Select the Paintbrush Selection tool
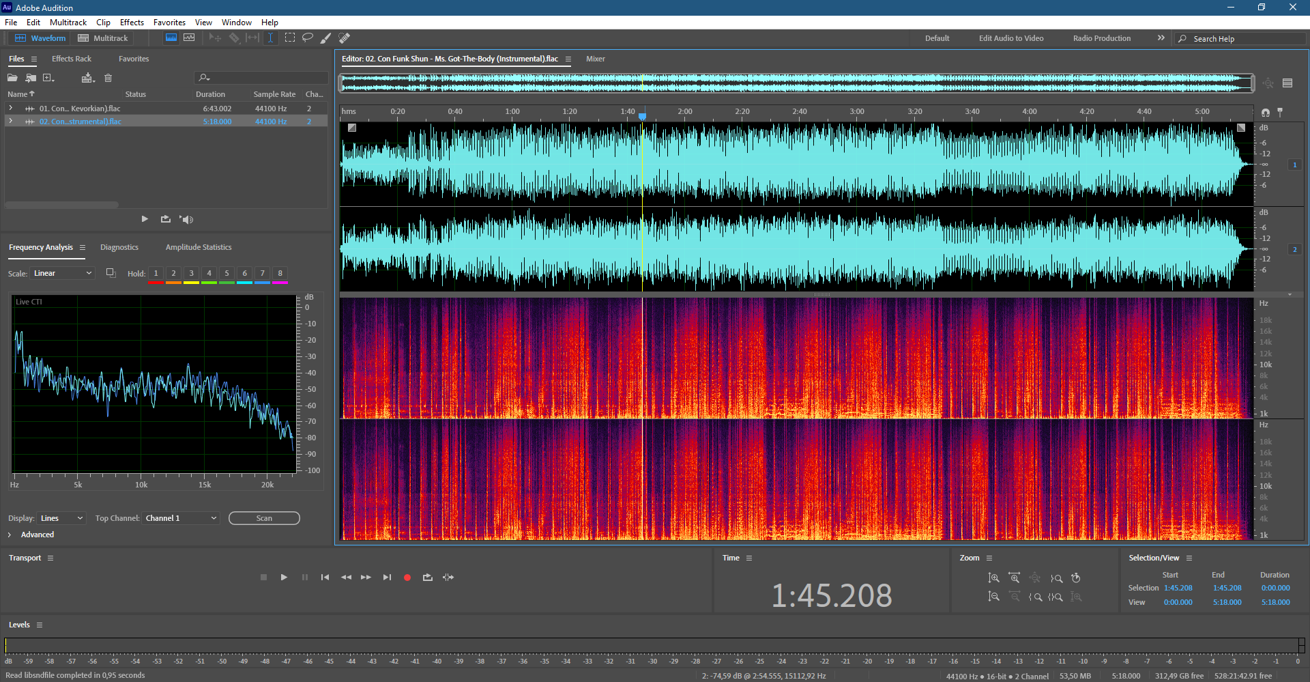Image resolution: width=1310 pixels, height=682 pixels. tap(326, 38)
